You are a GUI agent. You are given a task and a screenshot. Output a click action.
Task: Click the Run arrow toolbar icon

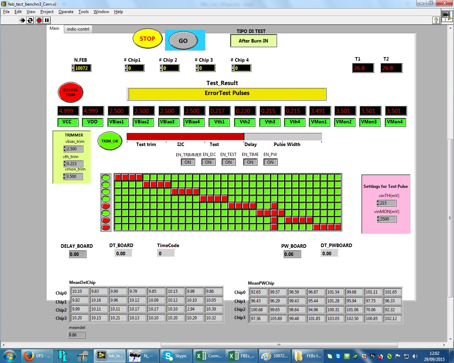[22, 20]
